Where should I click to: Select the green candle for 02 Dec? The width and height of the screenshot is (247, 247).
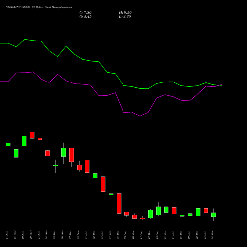[x=95, y=176]
